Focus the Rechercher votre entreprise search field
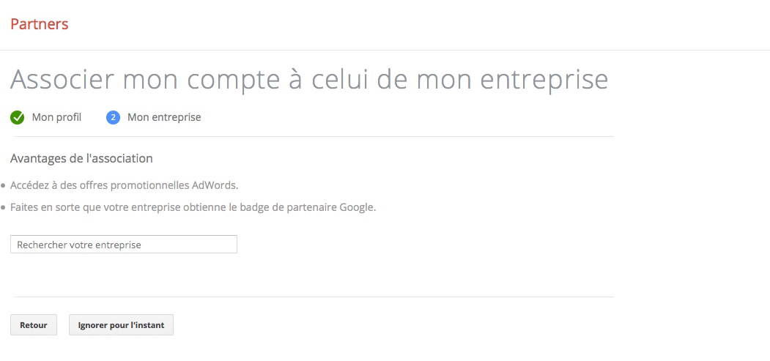This screenshot has width=770, height=361. (x=124, y=245)
